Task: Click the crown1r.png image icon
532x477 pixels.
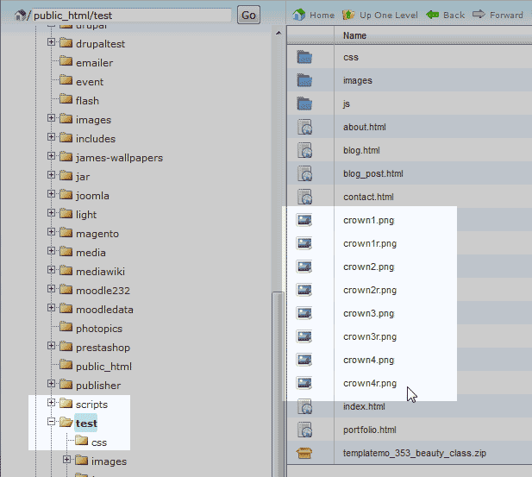Action: [304, 243]
